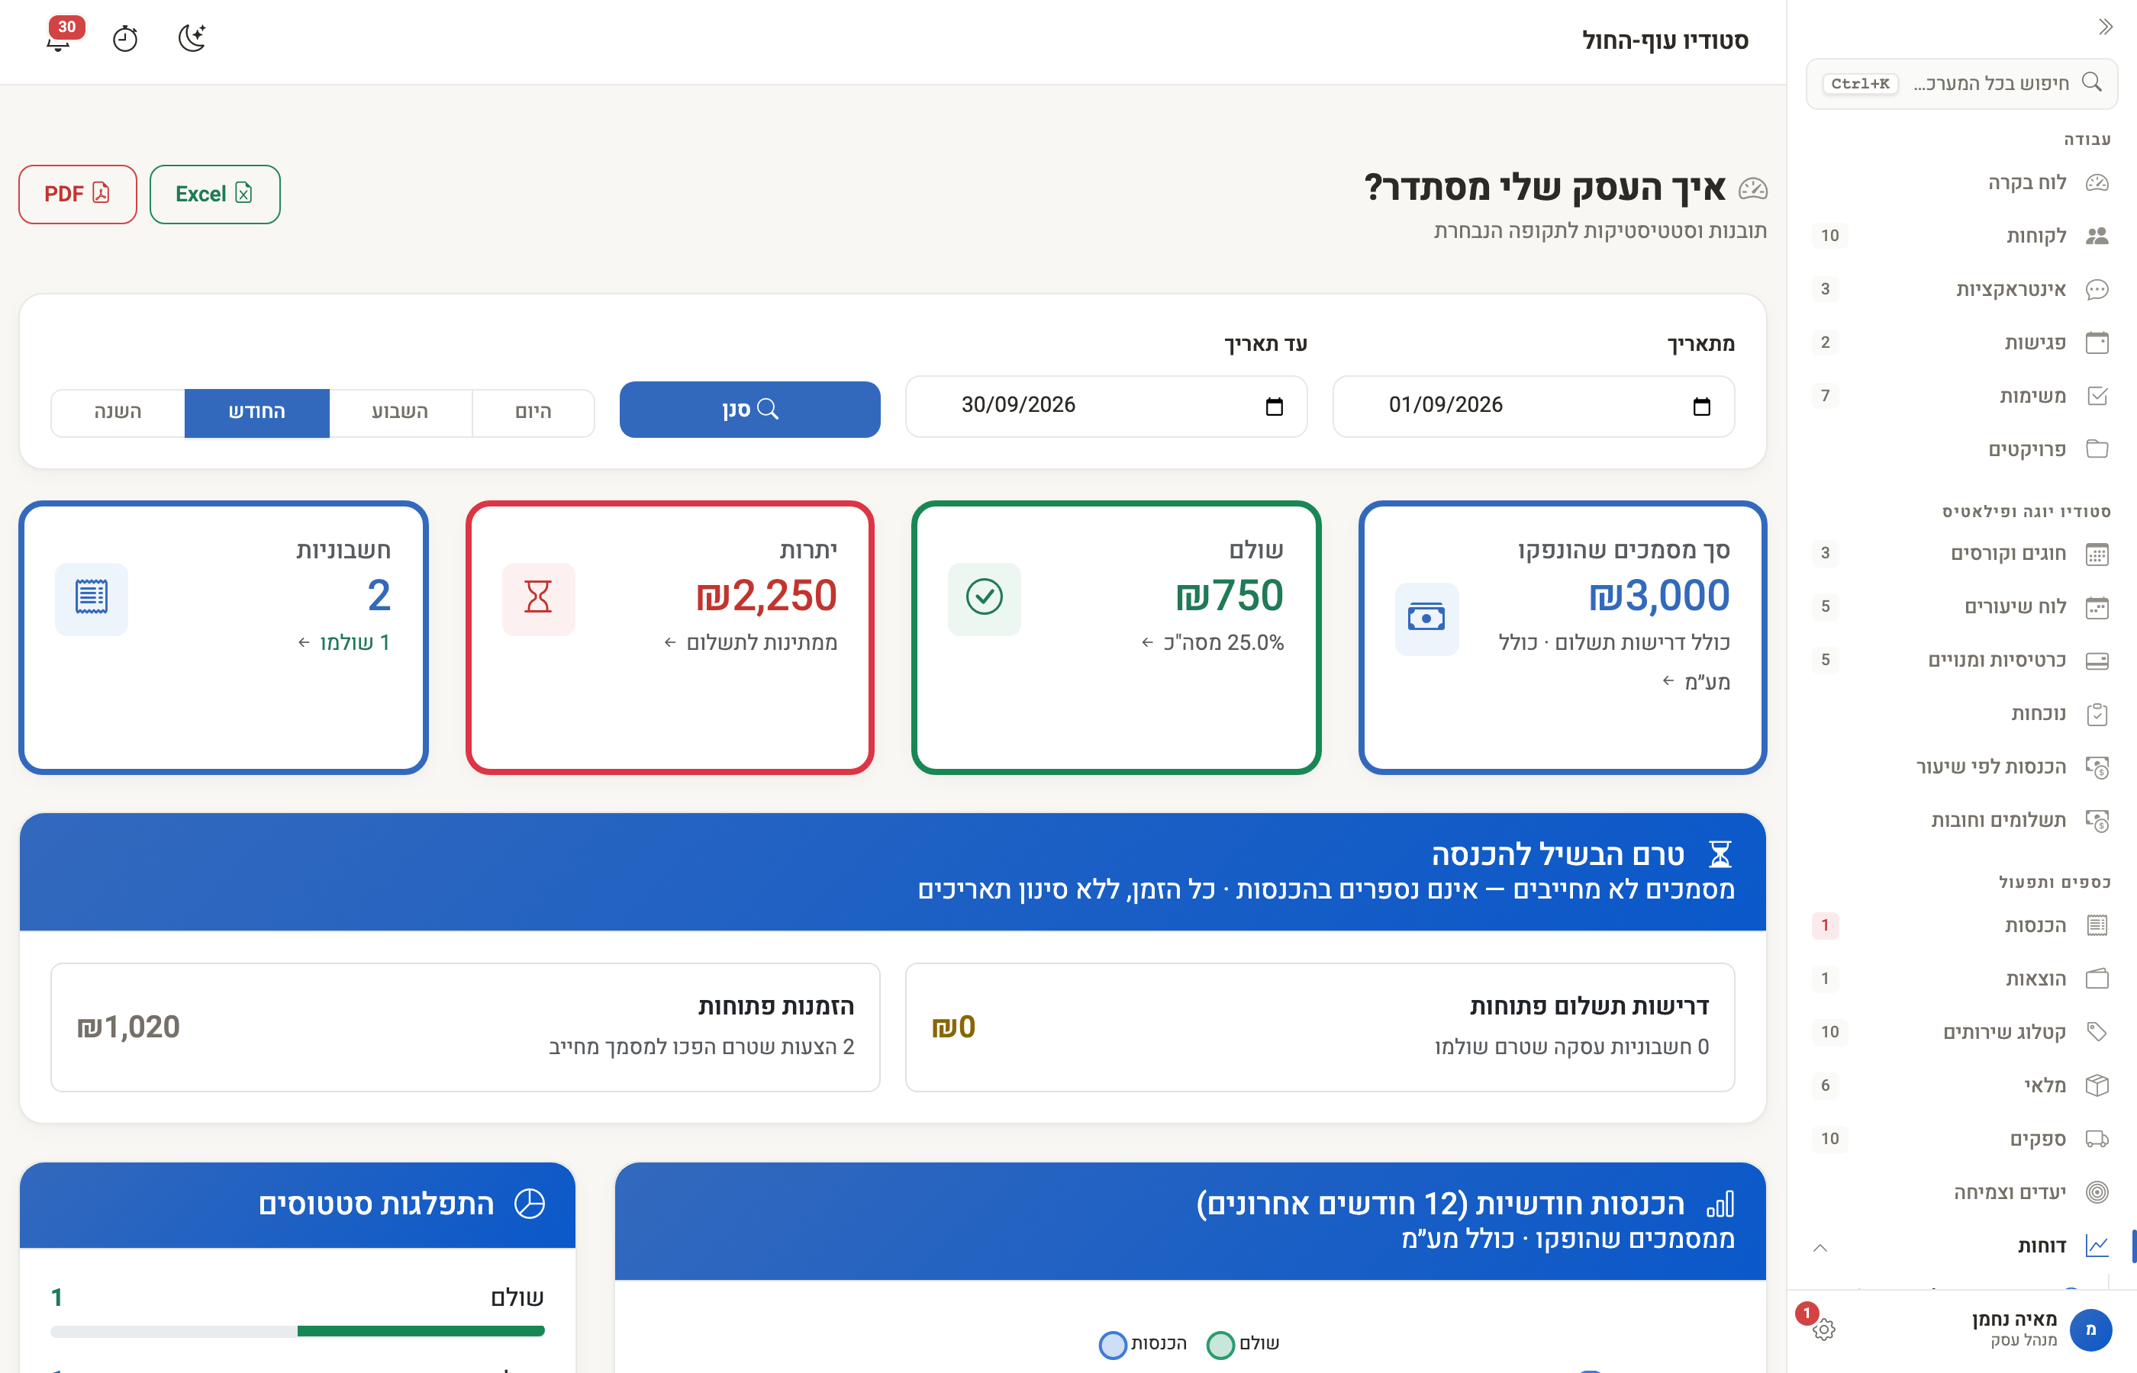Select the השנה period tab
Viewport: 2137px width, 1373px height.
point(118,412)
